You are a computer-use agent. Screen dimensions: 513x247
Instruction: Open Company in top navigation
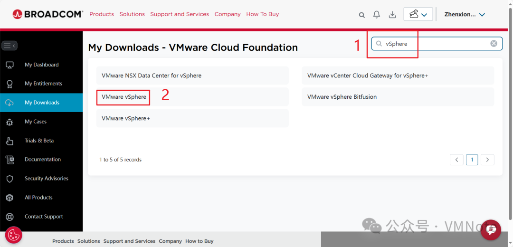tap(228, 14)
